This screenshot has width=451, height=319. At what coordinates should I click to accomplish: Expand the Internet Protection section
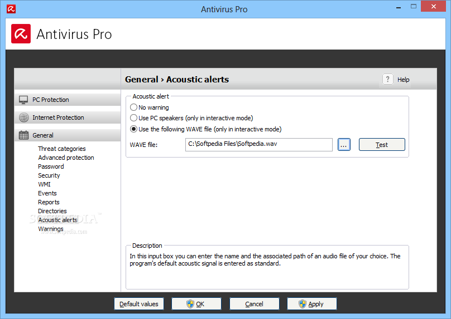68,117
